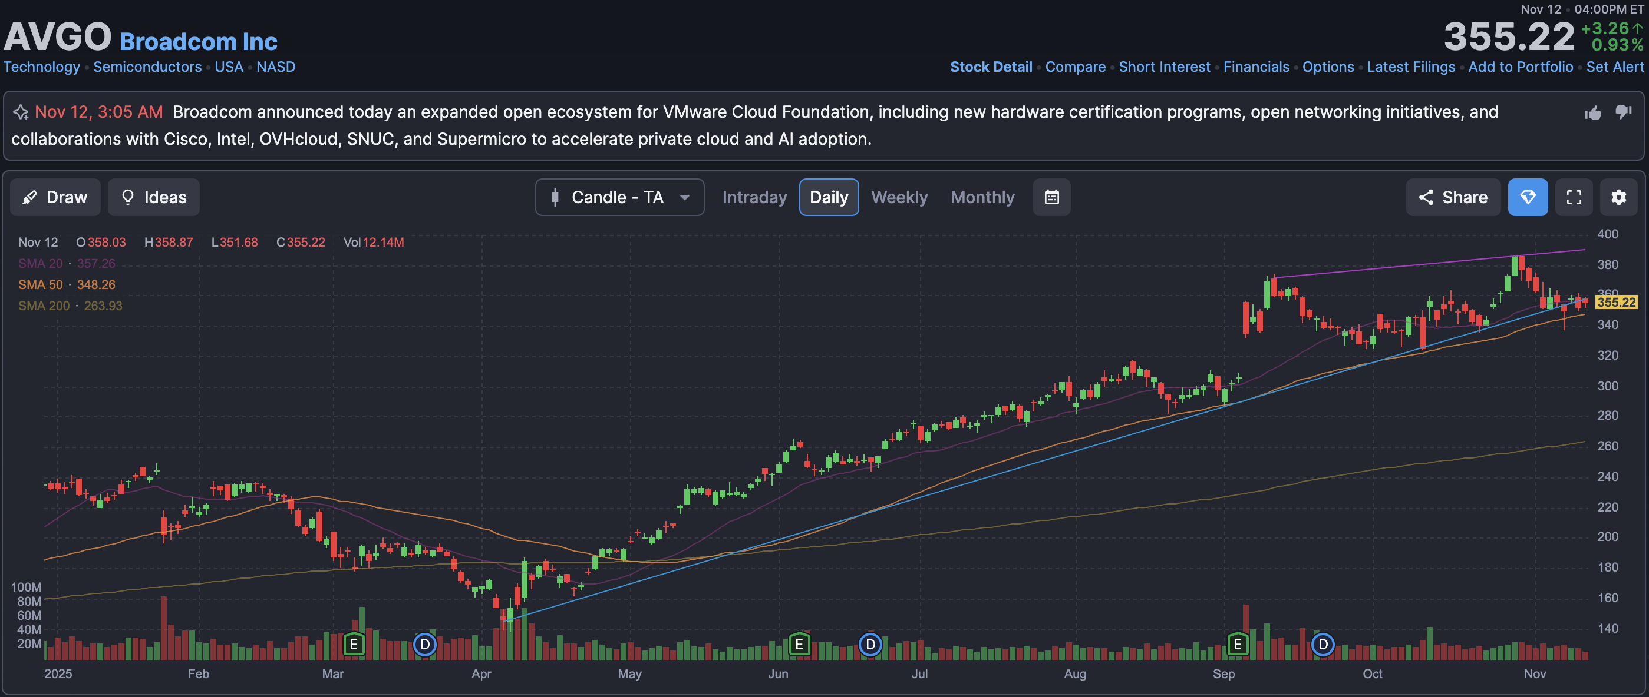Enter fullscreen chart mode

tap(1574, 197)
